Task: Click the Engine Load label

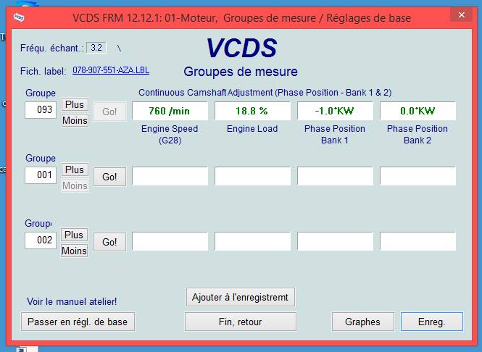Action: click(x=252, y=129)
